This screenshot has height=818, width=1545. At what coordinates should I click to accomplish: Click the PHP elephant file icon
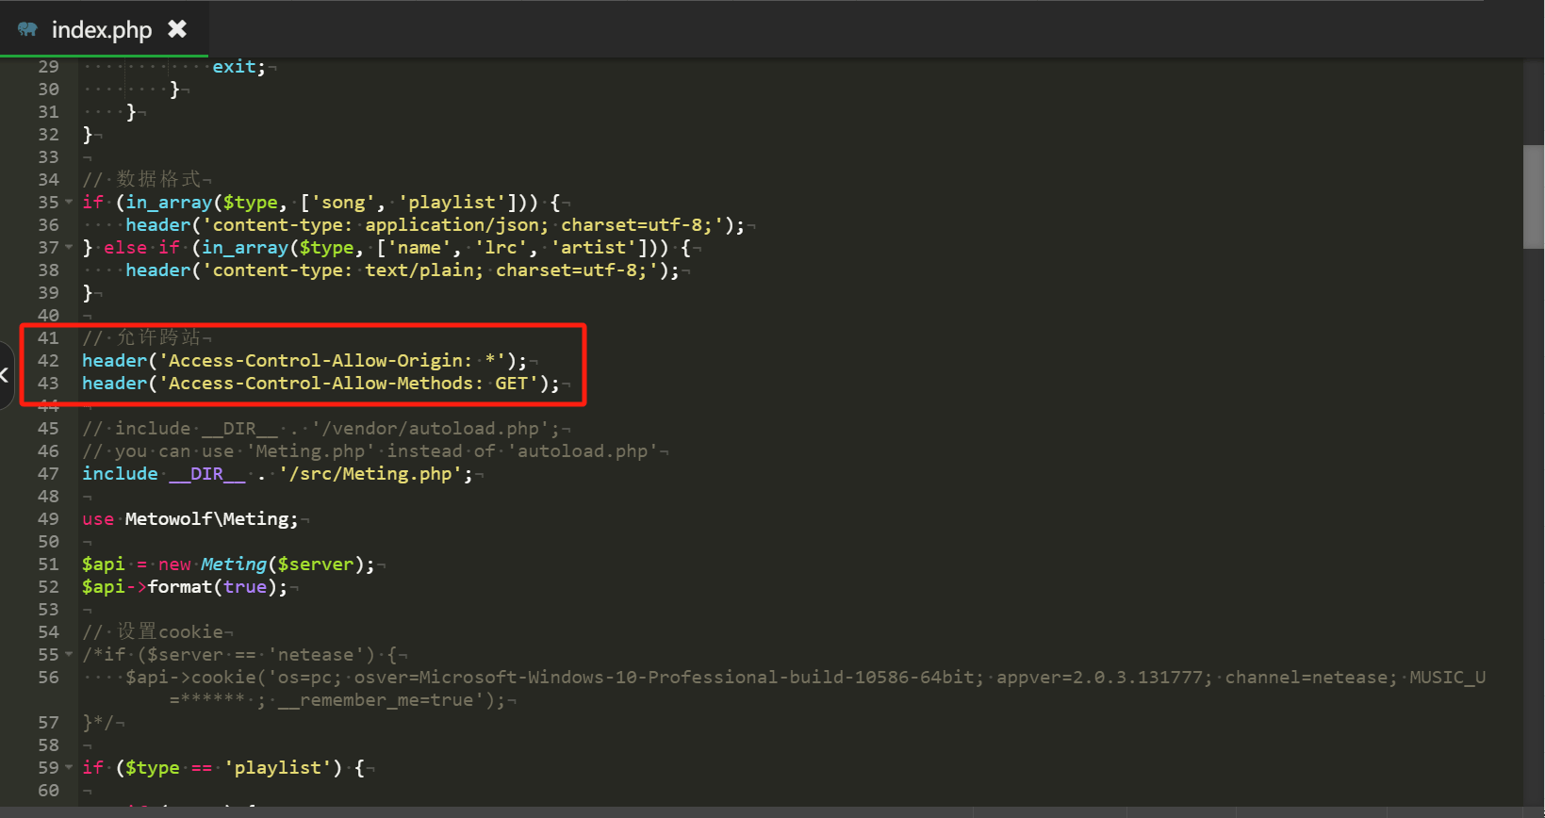point(27,29)
